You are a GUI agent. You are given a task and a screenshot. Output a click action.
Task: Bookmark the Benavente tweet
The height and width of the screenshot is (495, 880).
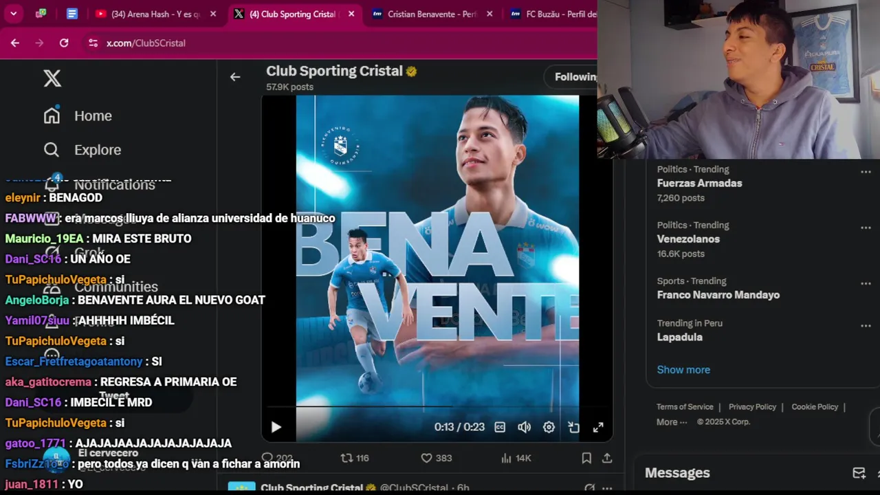(x=586, y=458)
